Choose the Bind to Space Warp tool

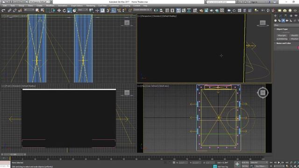[x=20, y=10]
